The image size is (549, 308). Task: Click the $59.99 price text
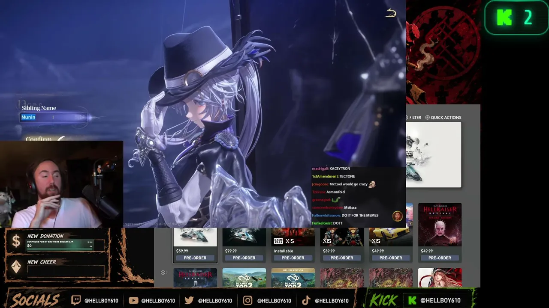(x=182, y=251)
